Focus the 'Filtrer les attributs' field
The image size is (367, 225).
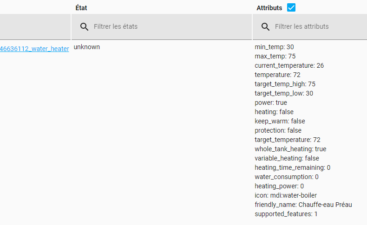click(310, 26)
